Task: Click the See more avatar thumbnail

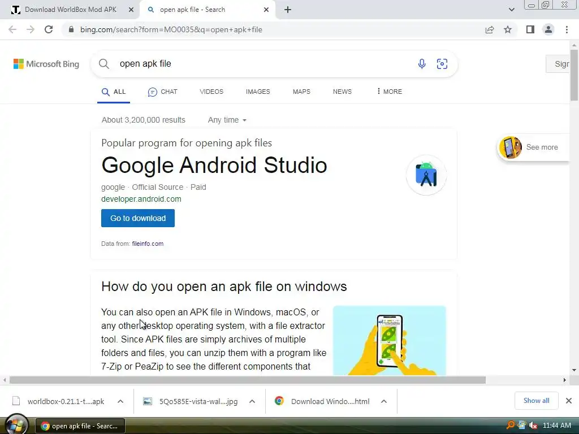Action: [511, 147]
